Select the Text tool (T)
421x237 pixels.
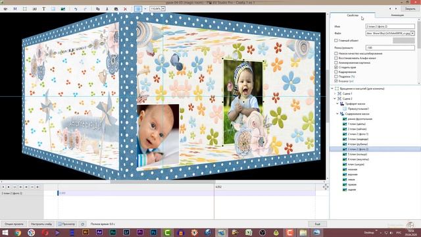[44, 9]
